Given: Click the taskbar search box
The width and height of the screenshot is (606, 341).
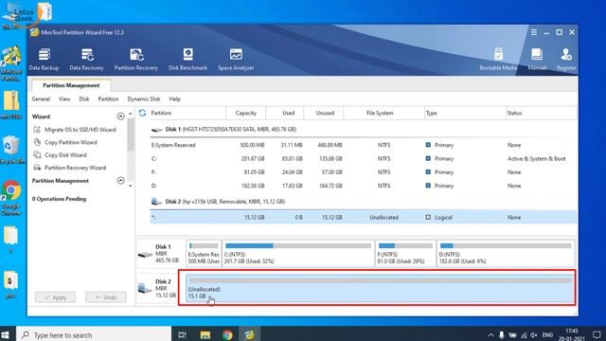Looking at the screenshot, I should (94, 334).
